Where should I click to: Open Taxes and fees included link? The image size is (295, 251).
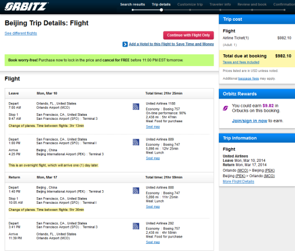(241, 62)
